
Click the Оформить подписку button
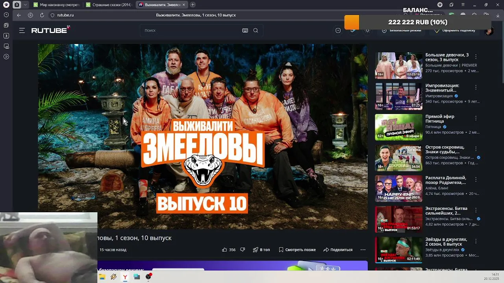click(454, 30)
